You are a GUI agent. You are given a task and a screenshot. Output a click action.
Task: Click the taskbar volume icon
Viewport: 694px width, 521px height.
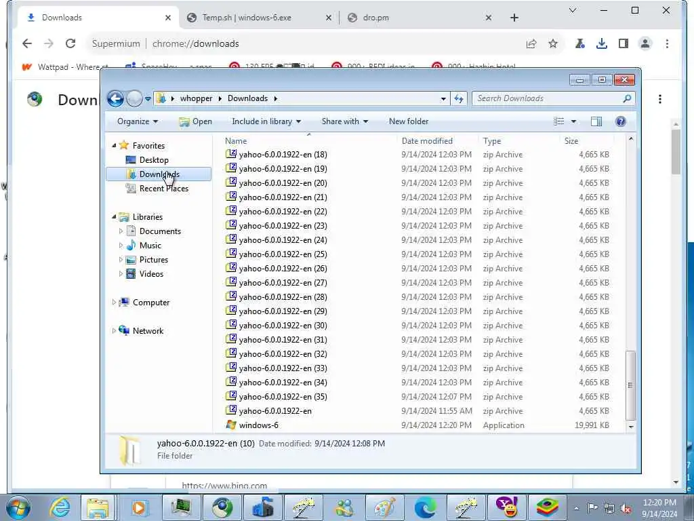[626, 508]
